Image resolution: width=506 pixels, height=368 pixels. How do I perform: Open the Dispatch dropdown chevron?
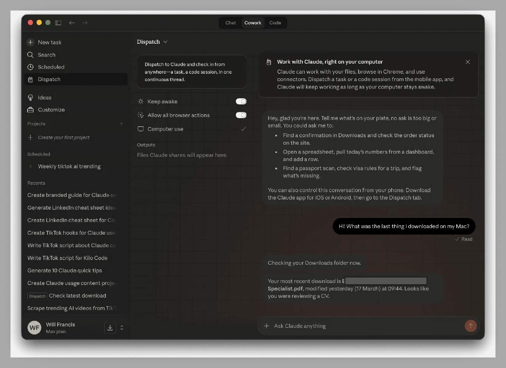point(165,42)
